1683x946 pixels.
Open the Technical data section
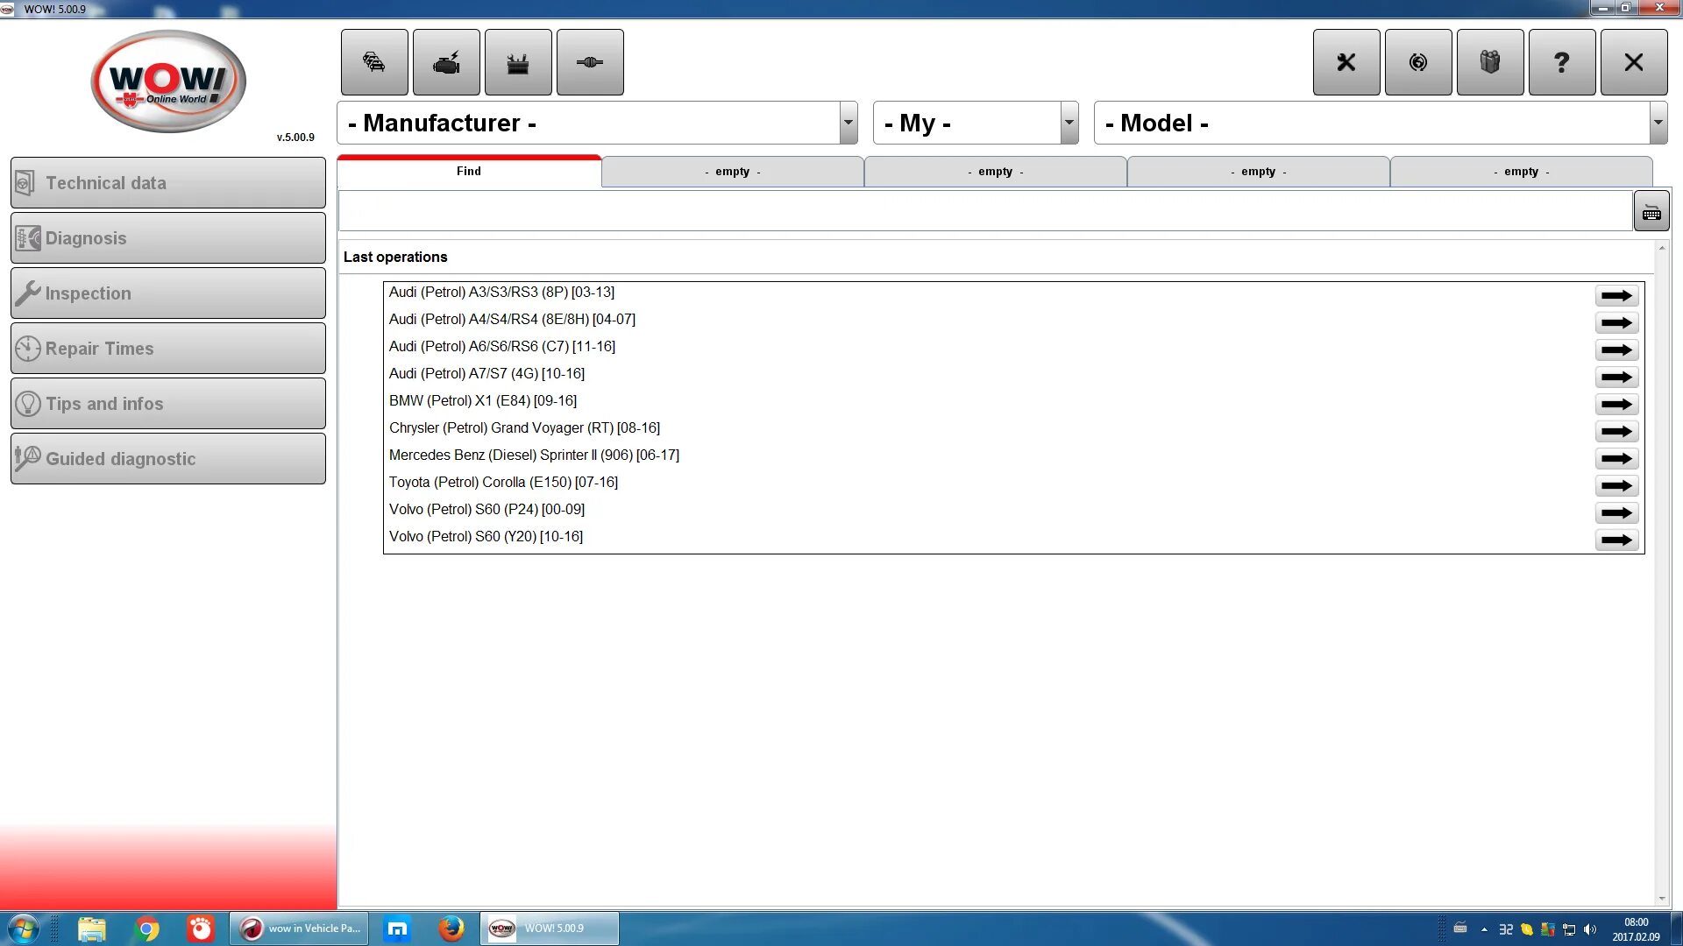click(x=168, y=183)
